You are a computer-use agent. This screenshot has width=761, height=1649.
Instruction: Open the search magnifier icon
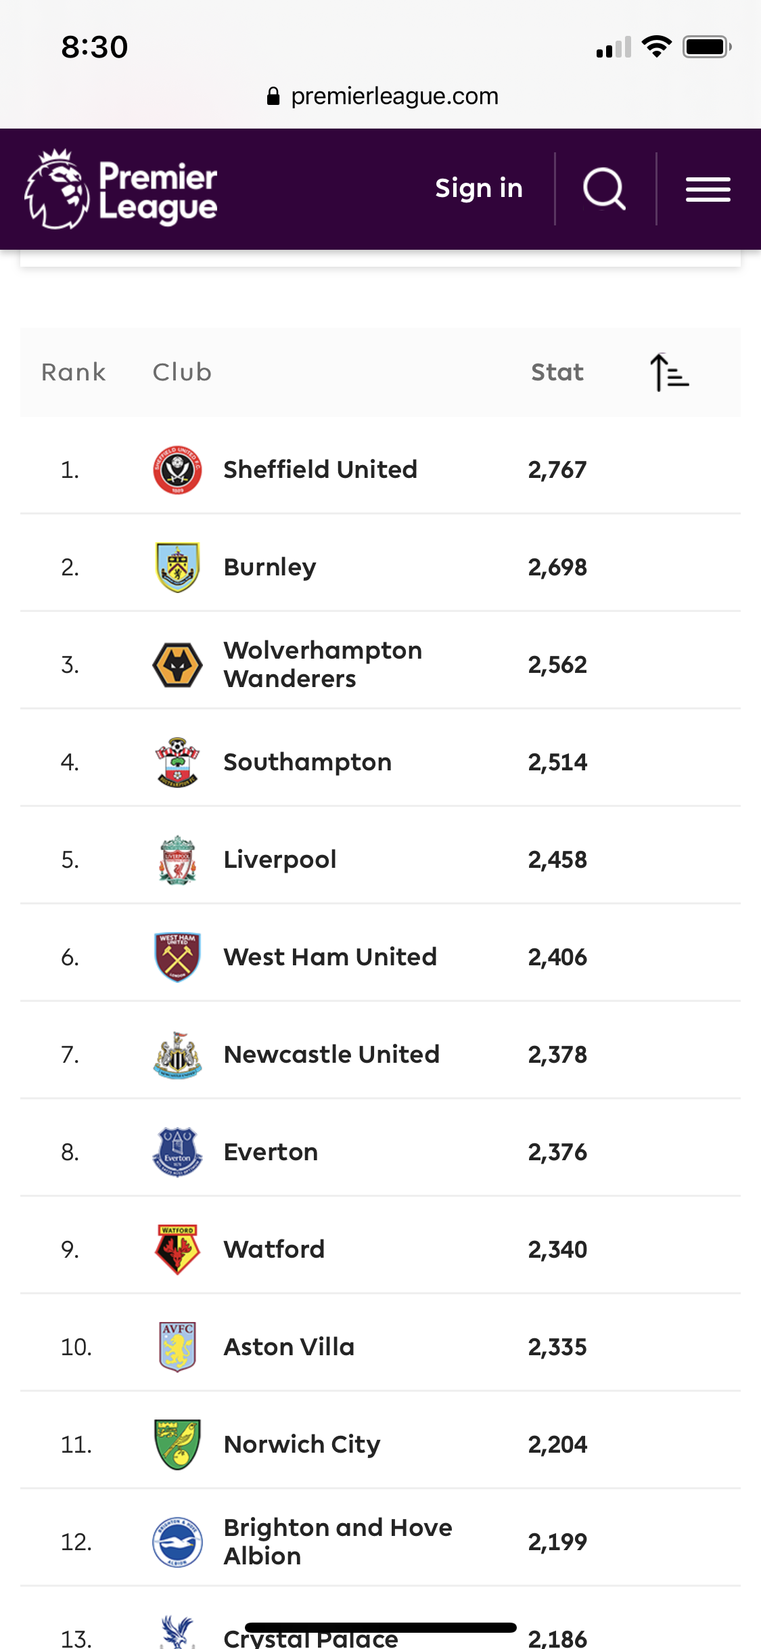[x=604, y=189]
